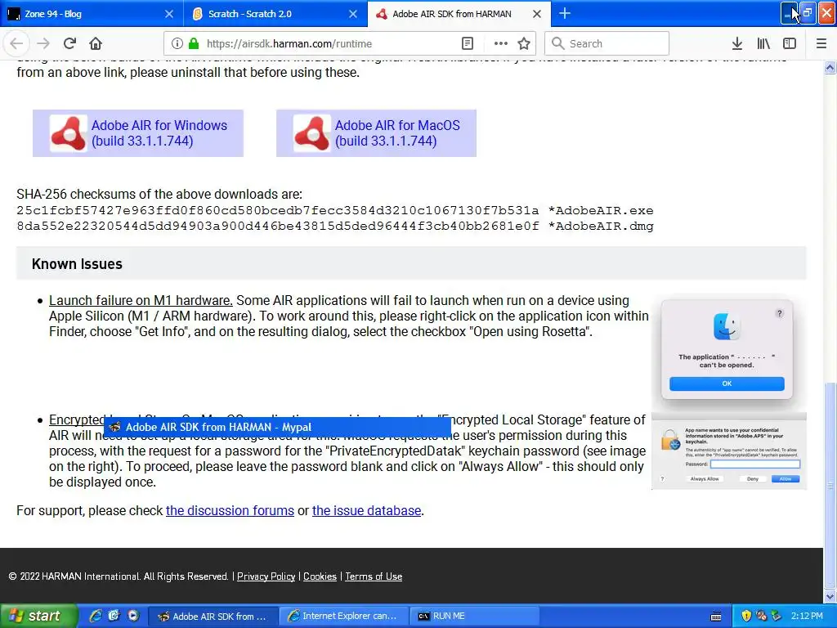The image size is (837, 628).
Task: Click the Known Issues heading
Action: tap(77, 264)
